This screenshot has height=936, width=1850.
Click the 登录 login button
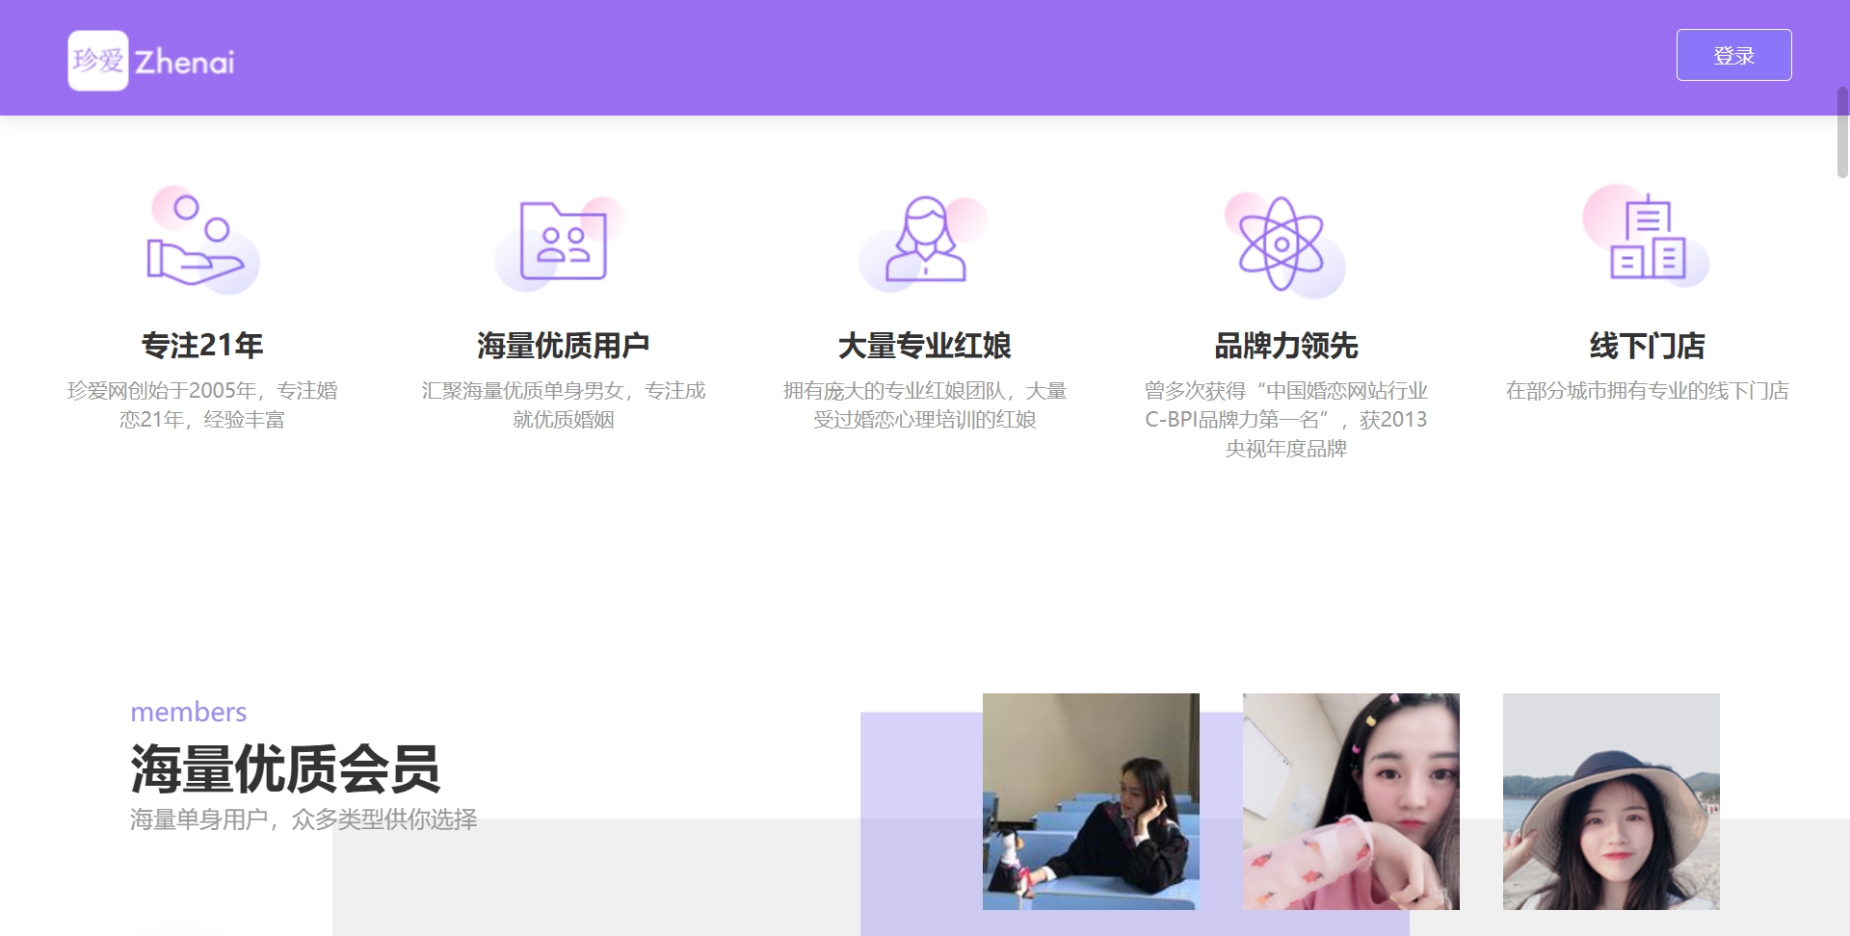(1733, 55)
